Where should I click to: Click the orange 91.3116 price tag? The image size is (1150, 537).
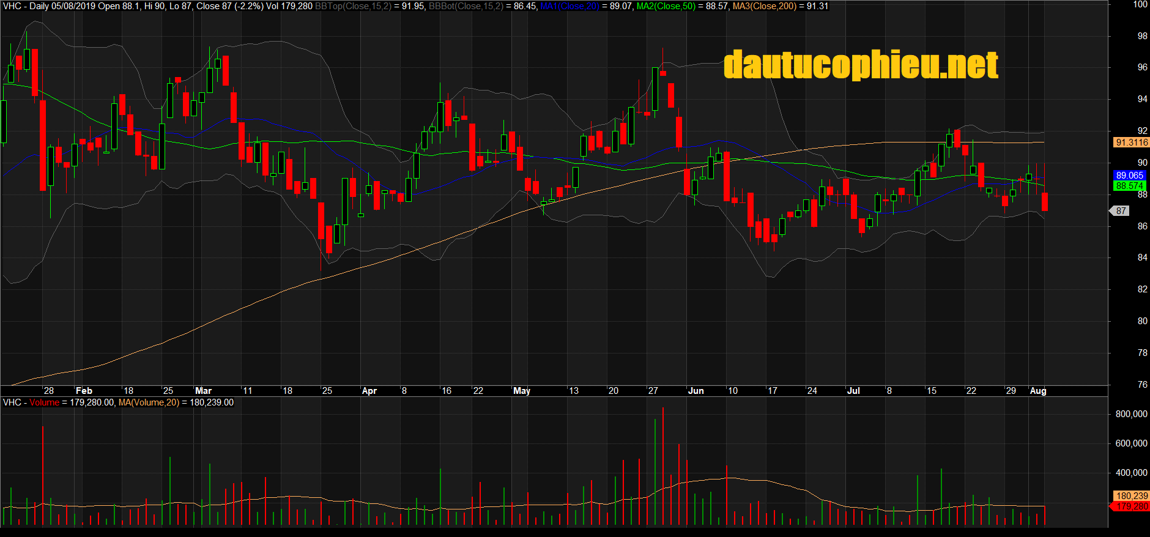pos(1132,143)
